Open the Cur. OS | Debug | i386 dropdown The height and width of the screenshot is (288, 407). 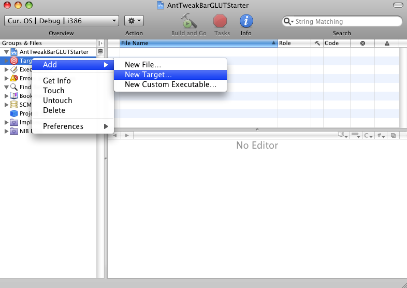(x=62, y=21)
